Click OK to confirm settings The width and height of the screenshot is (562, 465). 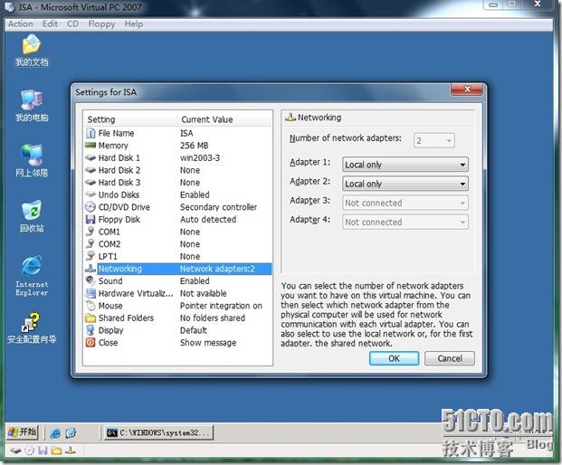coord(394,358)
